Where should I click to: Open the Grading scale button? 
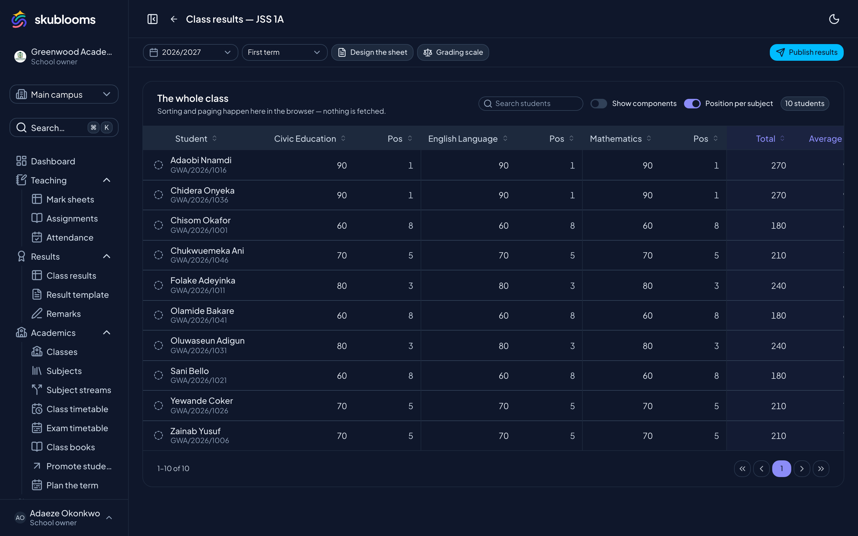pyautogui.click(x=453, y=52)
